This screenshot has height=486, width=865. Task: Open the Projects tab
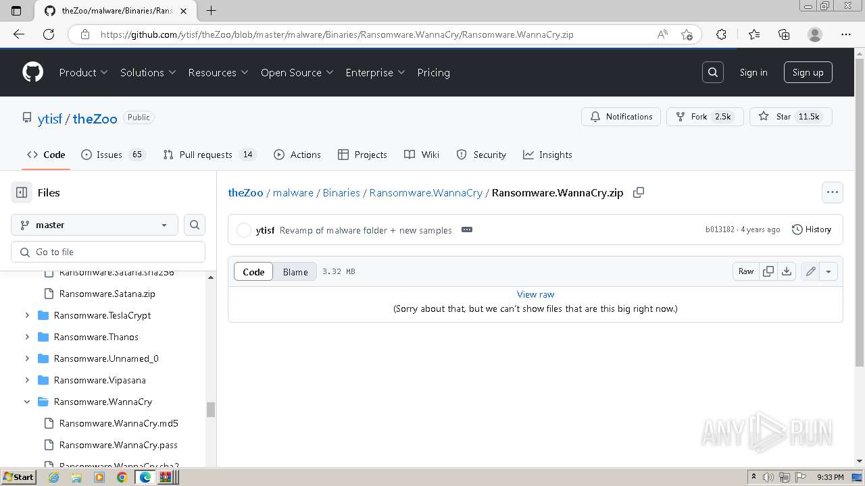click(x=362, y=155)
